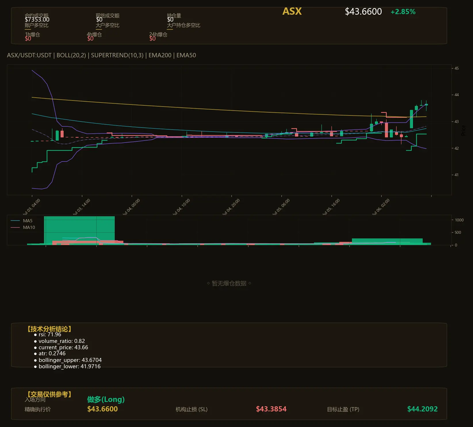Click the 精确执行价 label
The width and height of the screenshot is (473, 427).
coord(38,409)
